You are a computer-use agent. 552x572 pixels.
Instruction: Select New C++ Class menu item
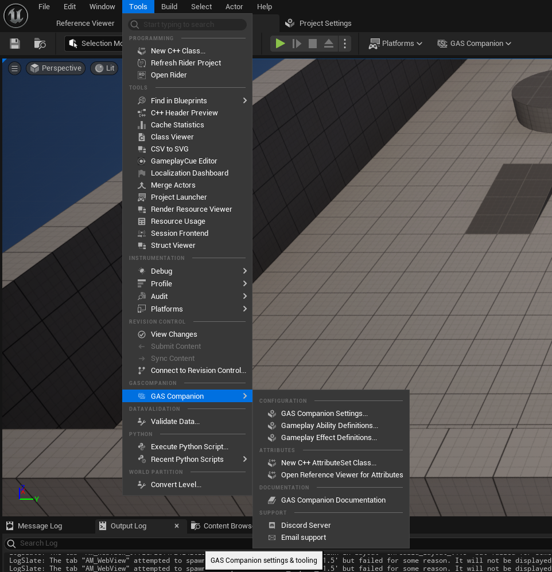(188, 50)
